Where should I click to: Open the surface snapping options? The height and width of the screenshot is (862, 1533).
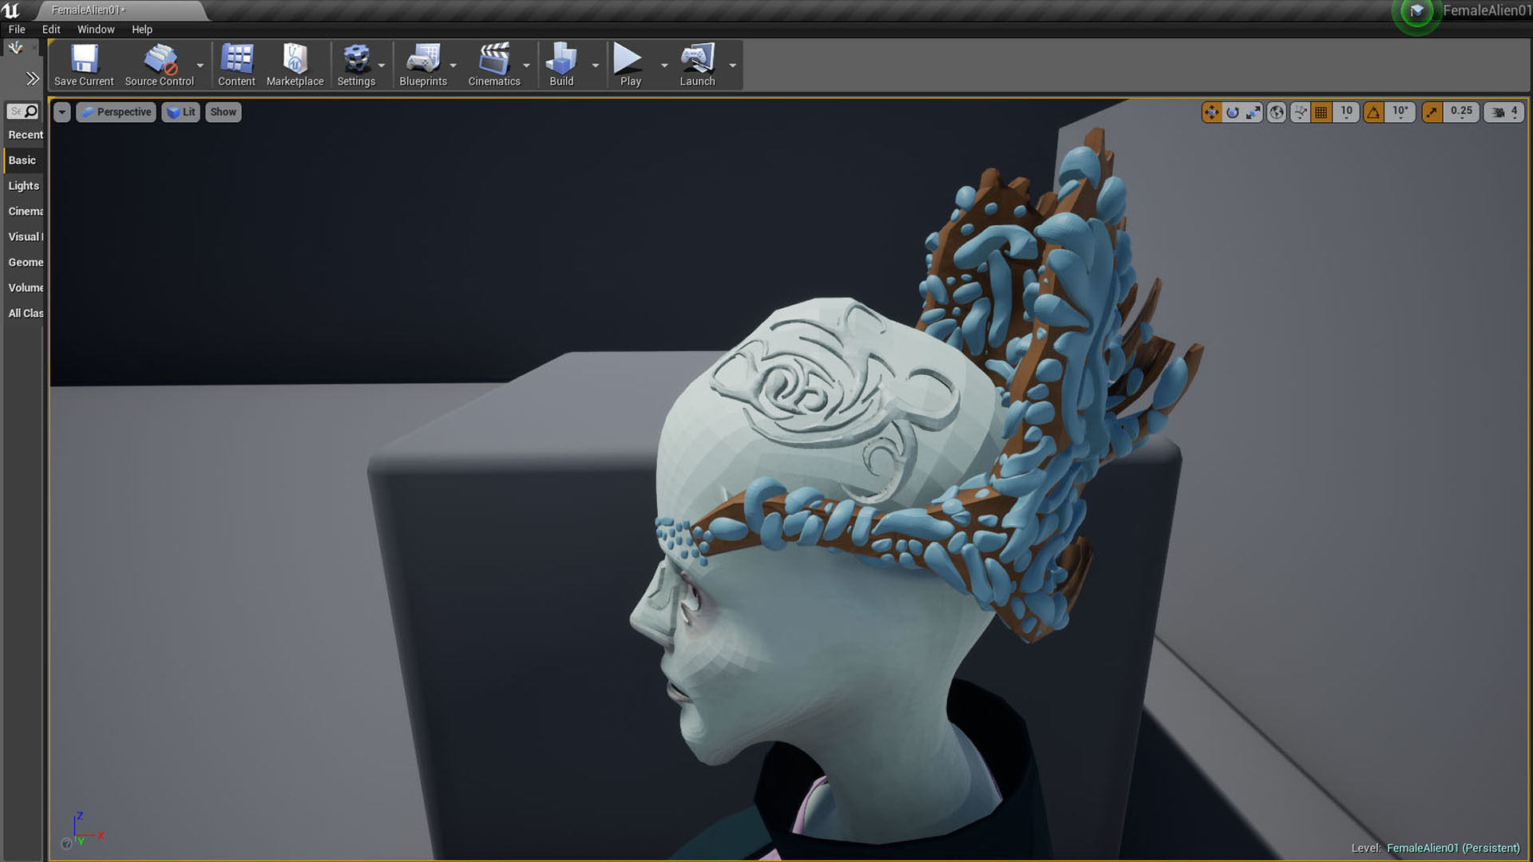1300,113
